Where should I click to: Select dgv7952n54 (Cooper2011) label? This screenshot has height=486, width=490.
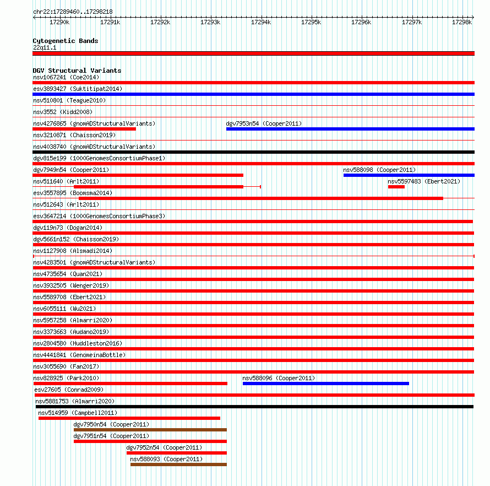pos(164,447)
